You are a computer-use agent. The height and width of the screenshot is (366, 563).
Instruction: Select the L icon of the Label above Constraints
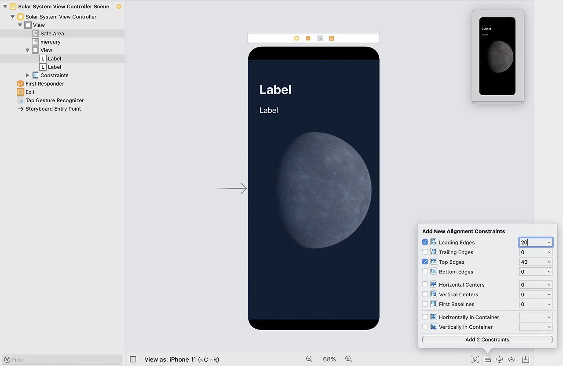pos(43,67)
